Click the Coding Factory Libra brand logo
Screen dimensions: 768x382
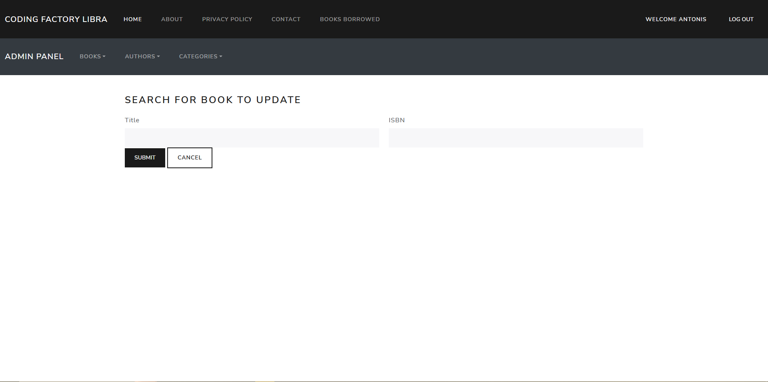tap(56, 19)
